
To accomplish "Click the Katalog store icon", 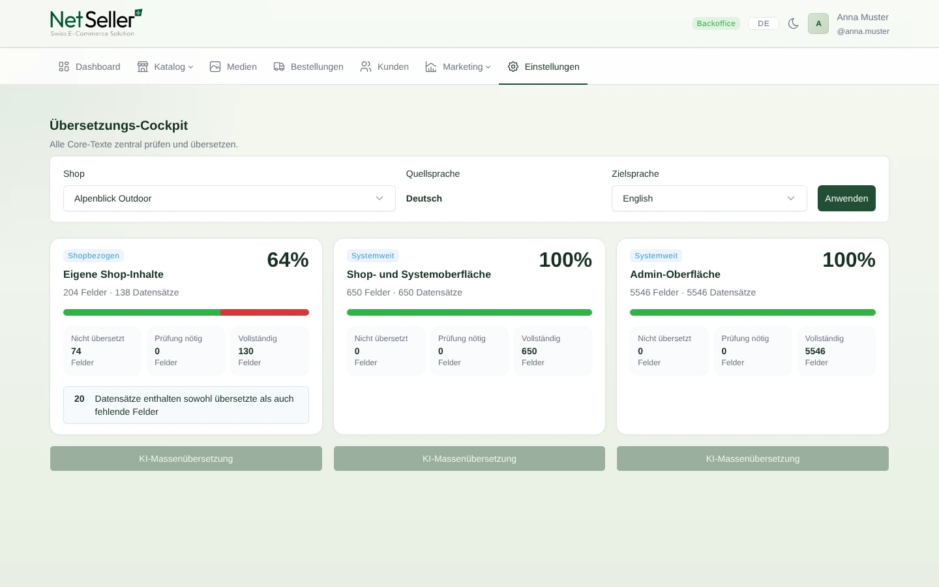I will pos(143,67).
